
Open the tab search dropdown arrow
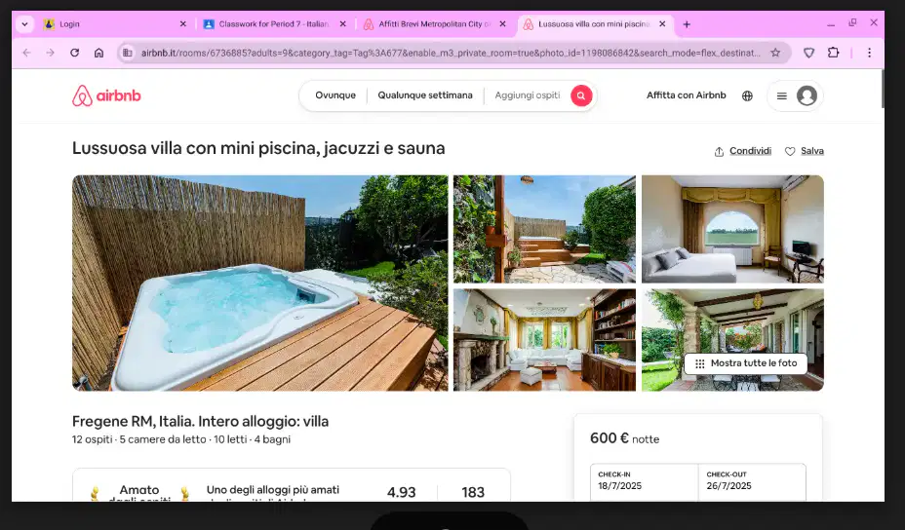24,24
